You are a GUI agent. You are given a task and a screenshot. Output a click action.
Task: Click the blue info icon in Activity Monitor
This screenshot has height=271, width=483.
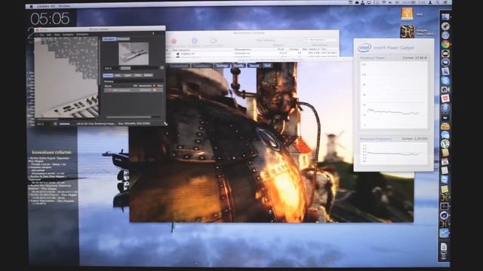(x=194, y=41)
